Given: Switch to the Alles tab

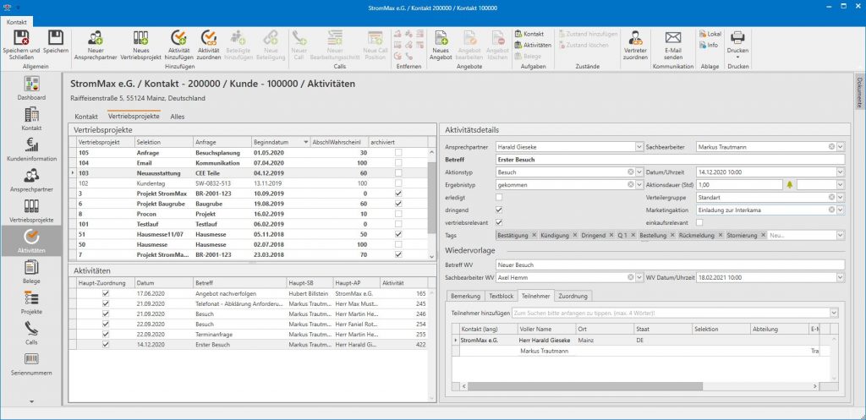Looking at the screenshot, I should (178, 116).
